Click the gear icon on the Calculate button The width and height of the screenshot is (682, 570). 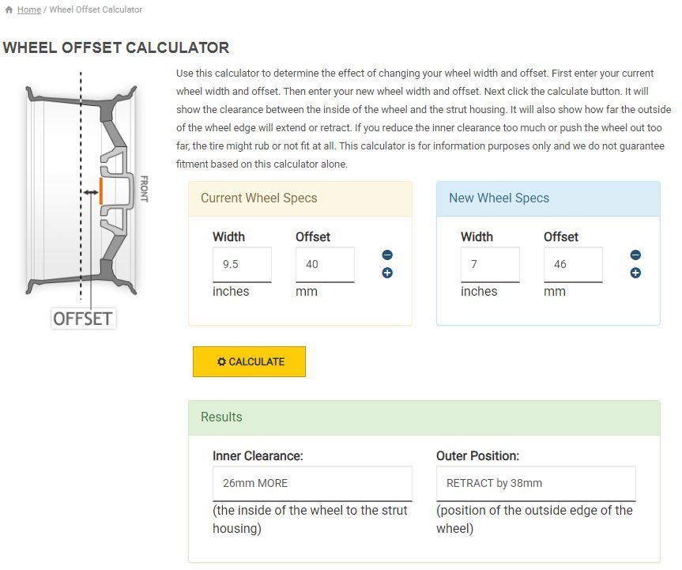(x=221, y=362)
